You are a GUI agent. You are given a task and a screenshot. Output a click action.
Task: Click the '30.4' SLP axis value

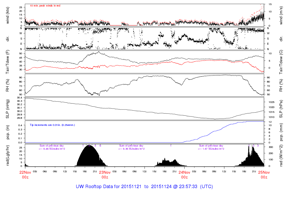[19, 98]
